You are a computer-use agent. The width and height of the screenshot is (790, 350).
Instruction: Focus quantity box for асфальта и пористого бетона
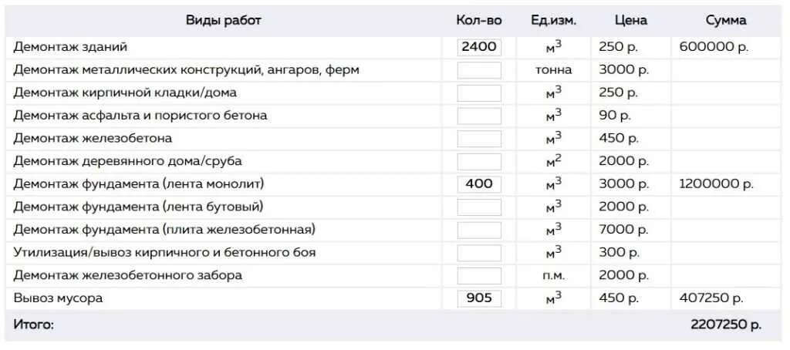coord(479,116)
